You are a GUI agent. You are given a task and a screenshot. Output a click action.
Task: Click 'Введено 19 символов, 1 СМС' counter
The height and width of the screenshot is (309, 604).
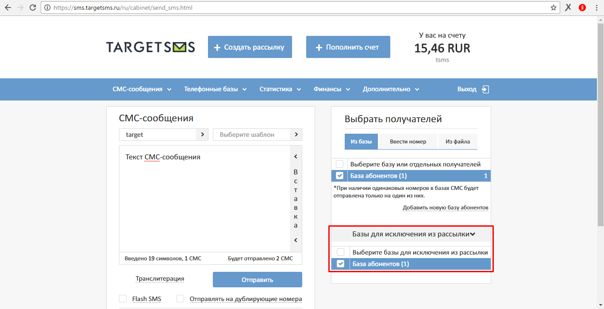click(163, 258)
